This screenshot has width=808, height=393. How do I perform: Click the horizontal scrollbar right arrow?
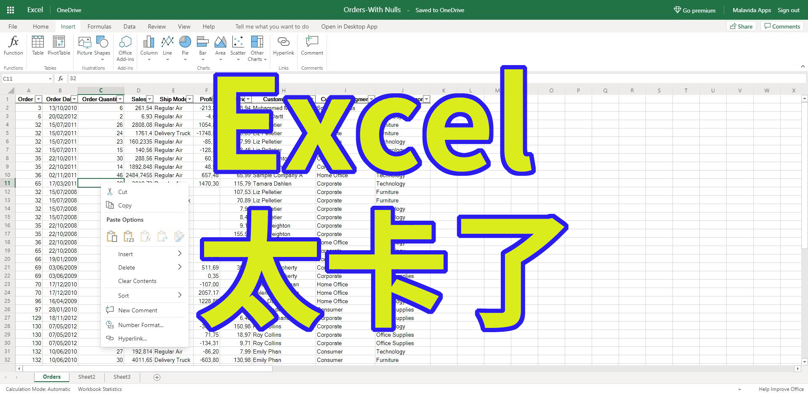coord(797,369)
